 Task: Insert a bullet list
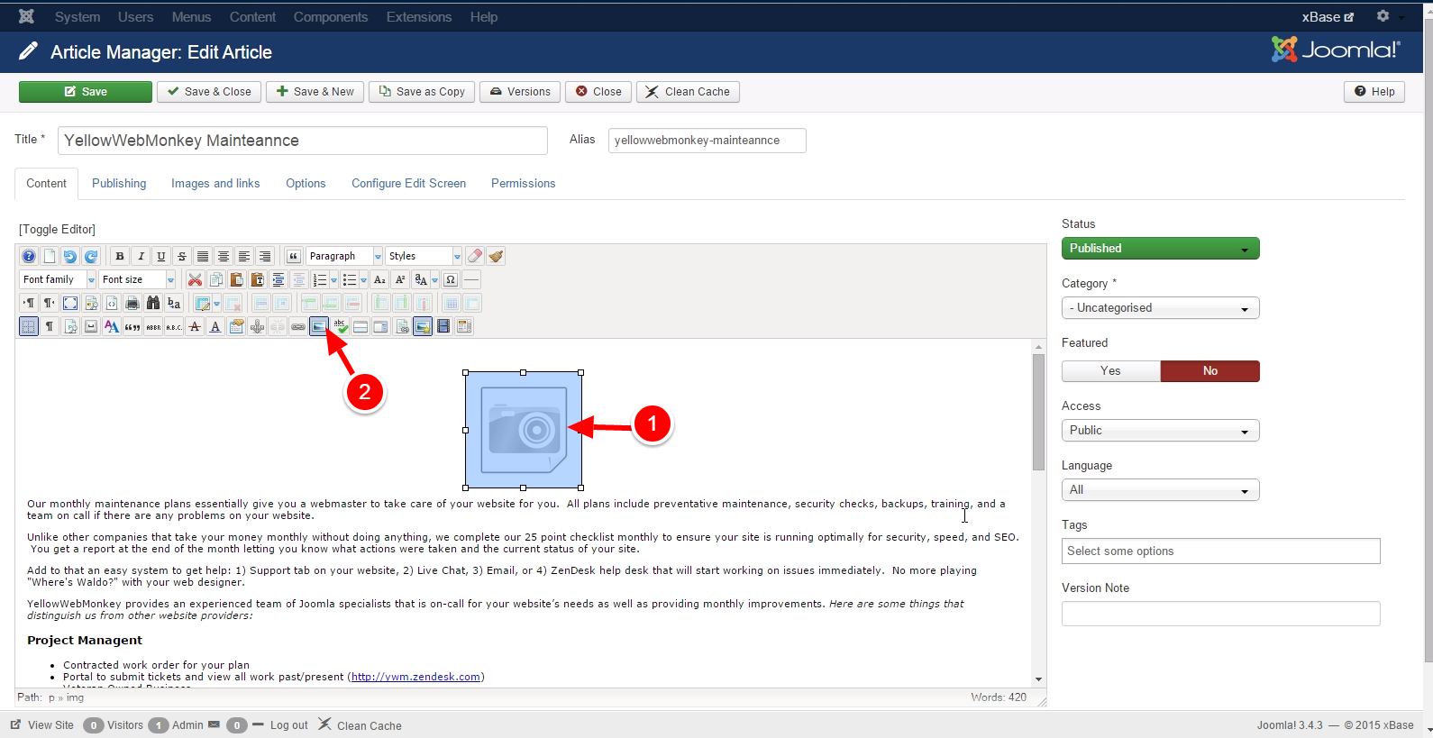pos(350,279)
